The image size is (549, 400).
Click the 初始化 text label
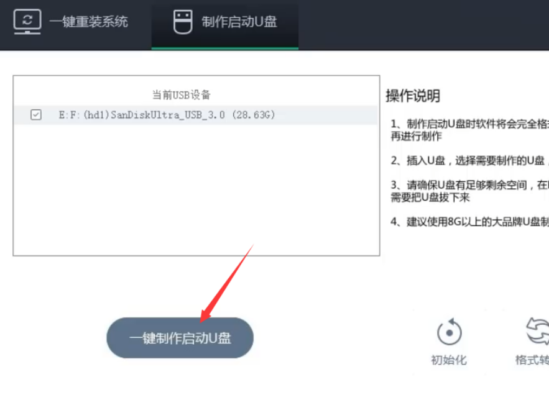[x=449, y=360]
